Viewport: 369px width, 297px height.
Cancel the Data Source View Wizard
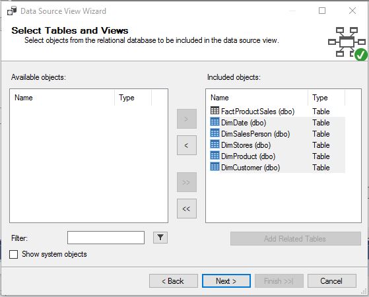(x=331, y=280)
